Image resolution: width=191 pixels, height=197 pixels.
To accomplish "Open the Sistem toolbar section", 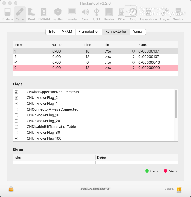I will (8, 14).
